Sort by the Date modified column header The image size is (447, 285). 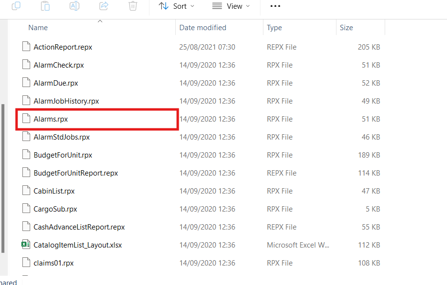(203, 28)
